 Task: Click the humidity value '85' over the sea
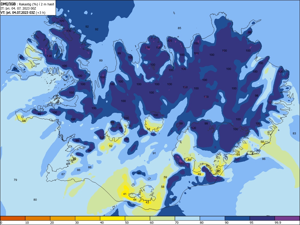[x=179, y=28]
